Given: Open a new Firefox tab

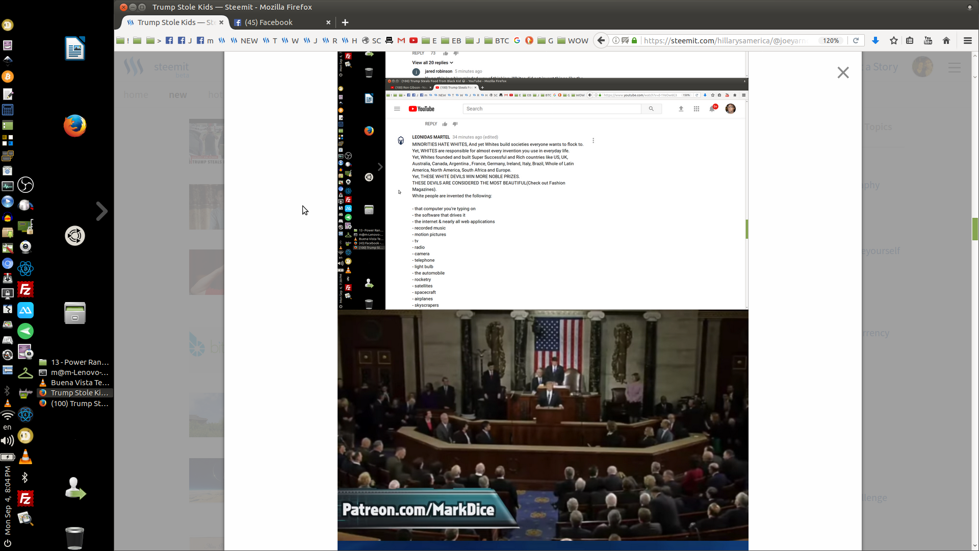Looking at the screenshot, I should click(345, 22).
